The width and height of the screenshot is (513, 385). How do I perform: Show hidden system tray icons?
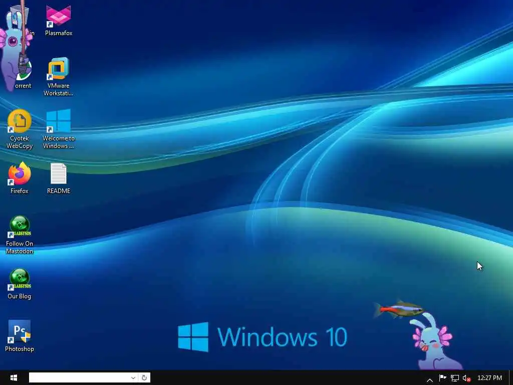click(x=430, y=380)
